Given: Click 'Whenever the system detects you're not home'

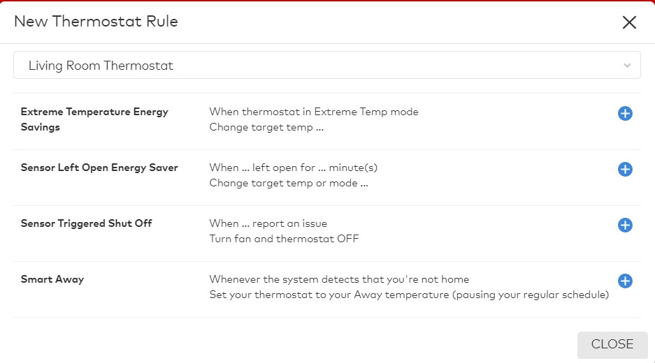Looking at the screenshot, I should 339,279.
